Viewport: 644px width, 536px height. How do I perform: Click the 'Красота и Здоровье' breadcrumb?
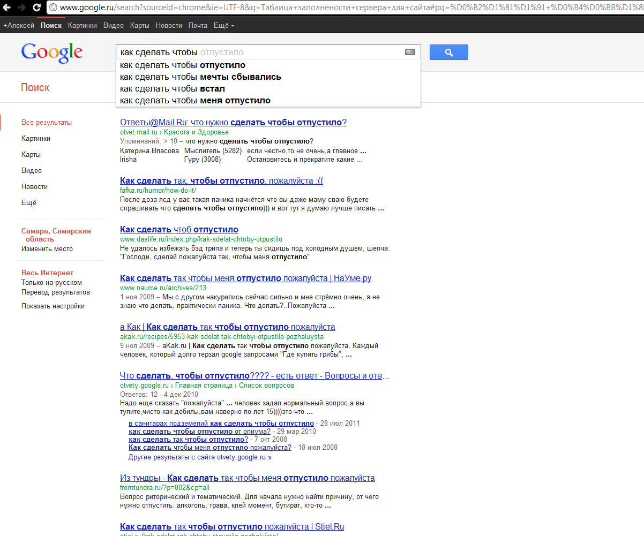(197, 132)
